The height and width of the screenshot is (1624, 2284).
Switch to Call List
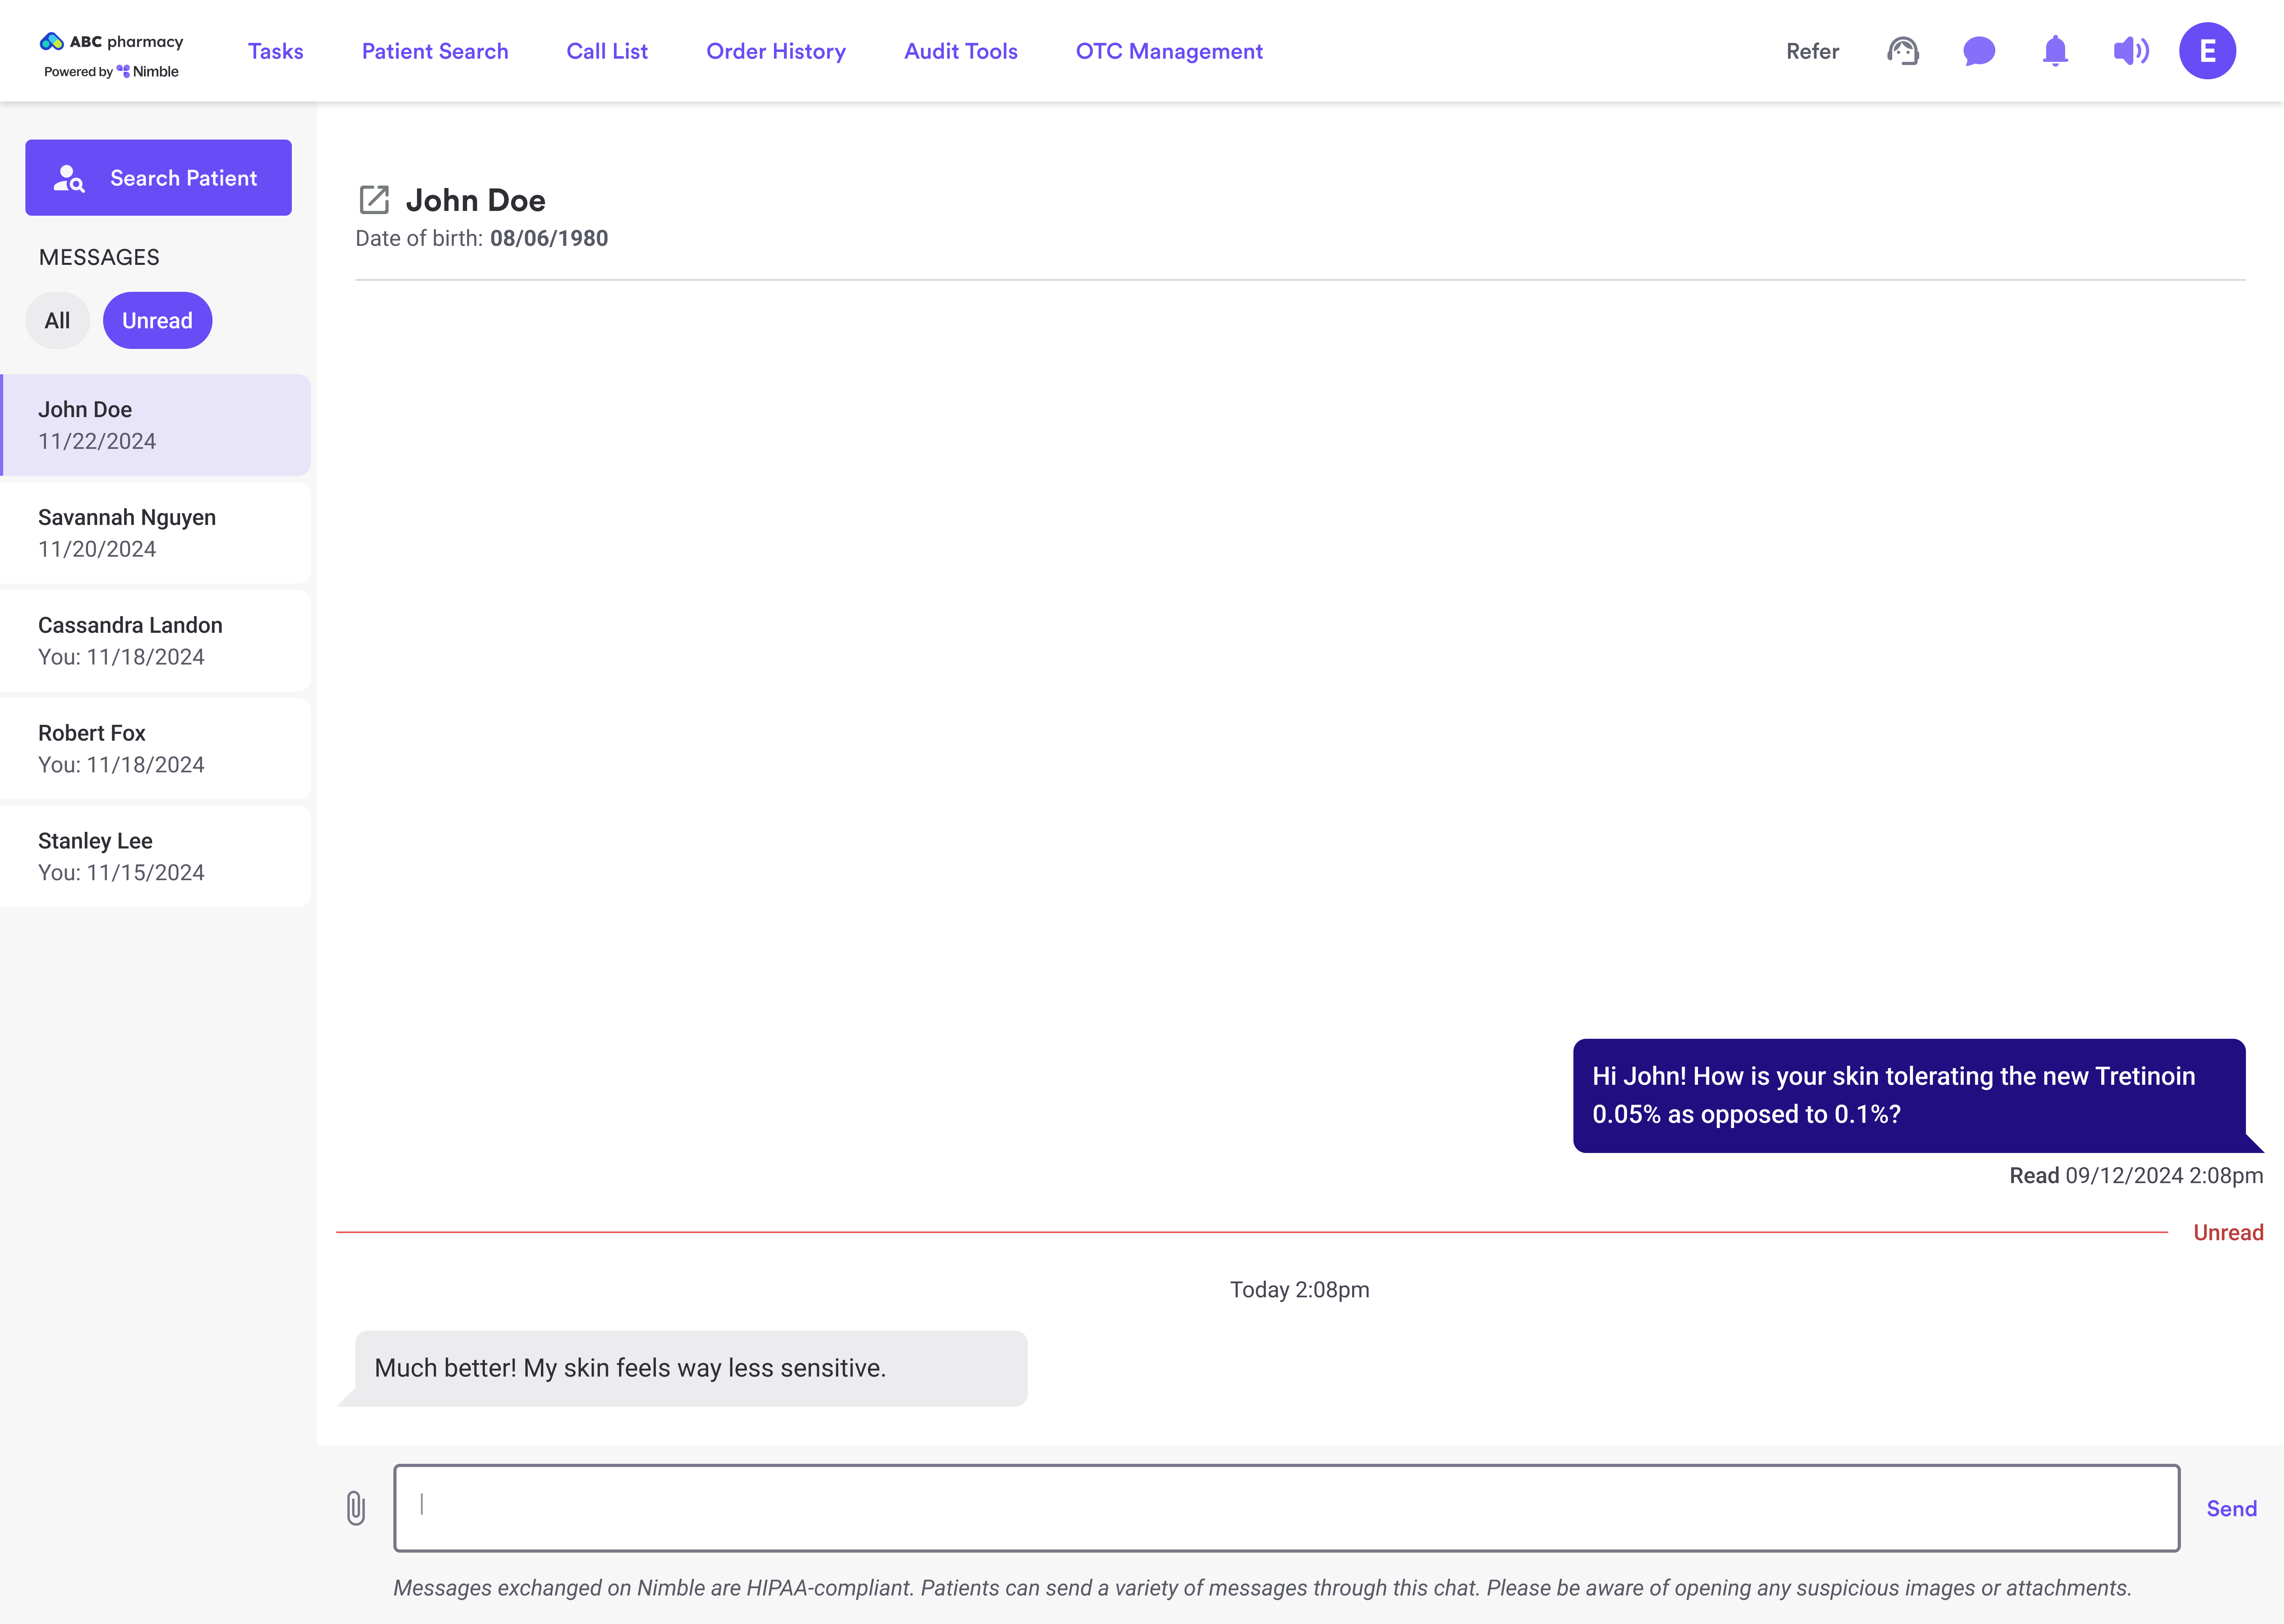click(607, 51)
